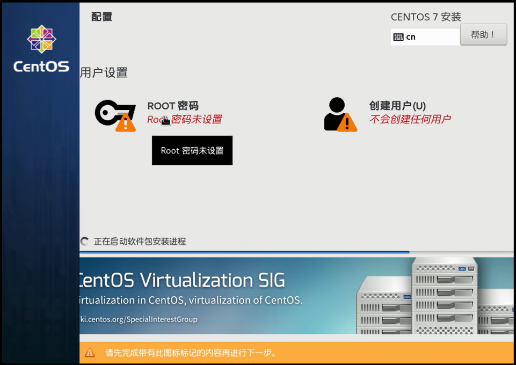Click '正在启动软件包安装进程' status text
Image resolution: width=516 pixels, height=365 pixels.
(x=140, y=242)
